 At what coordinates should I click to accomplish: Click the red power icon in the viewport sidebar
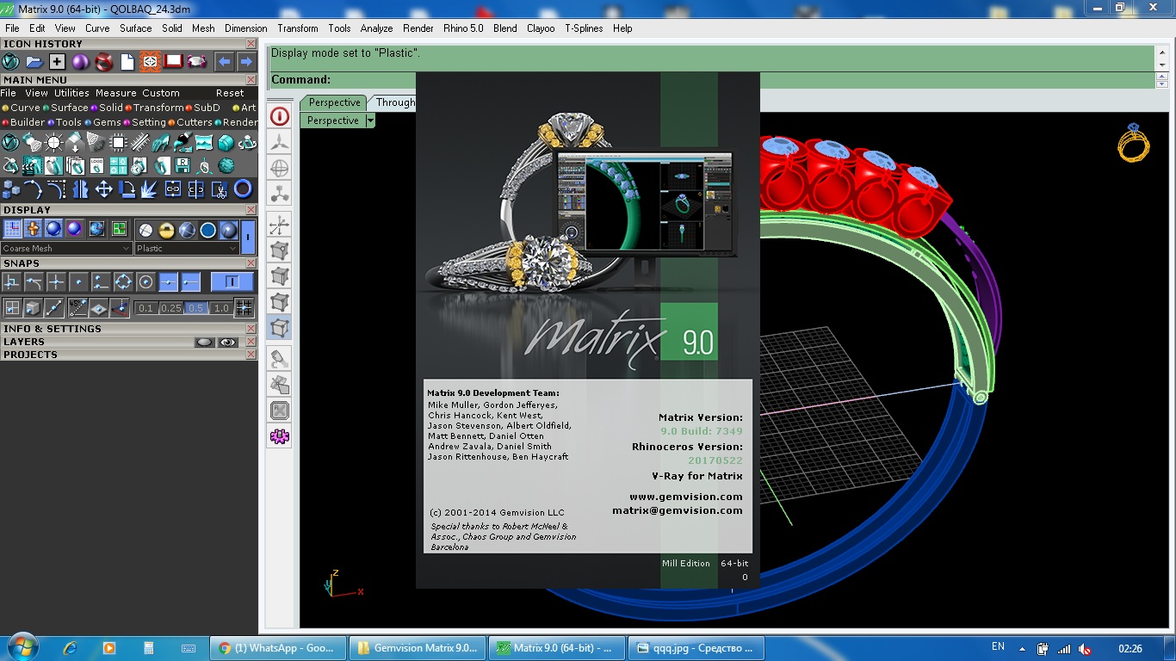pyautogui.click(x=280, y=116)
